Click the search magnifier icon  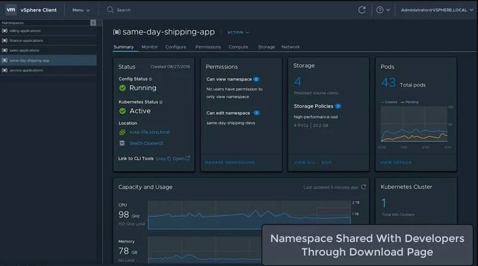coord(110,10)
